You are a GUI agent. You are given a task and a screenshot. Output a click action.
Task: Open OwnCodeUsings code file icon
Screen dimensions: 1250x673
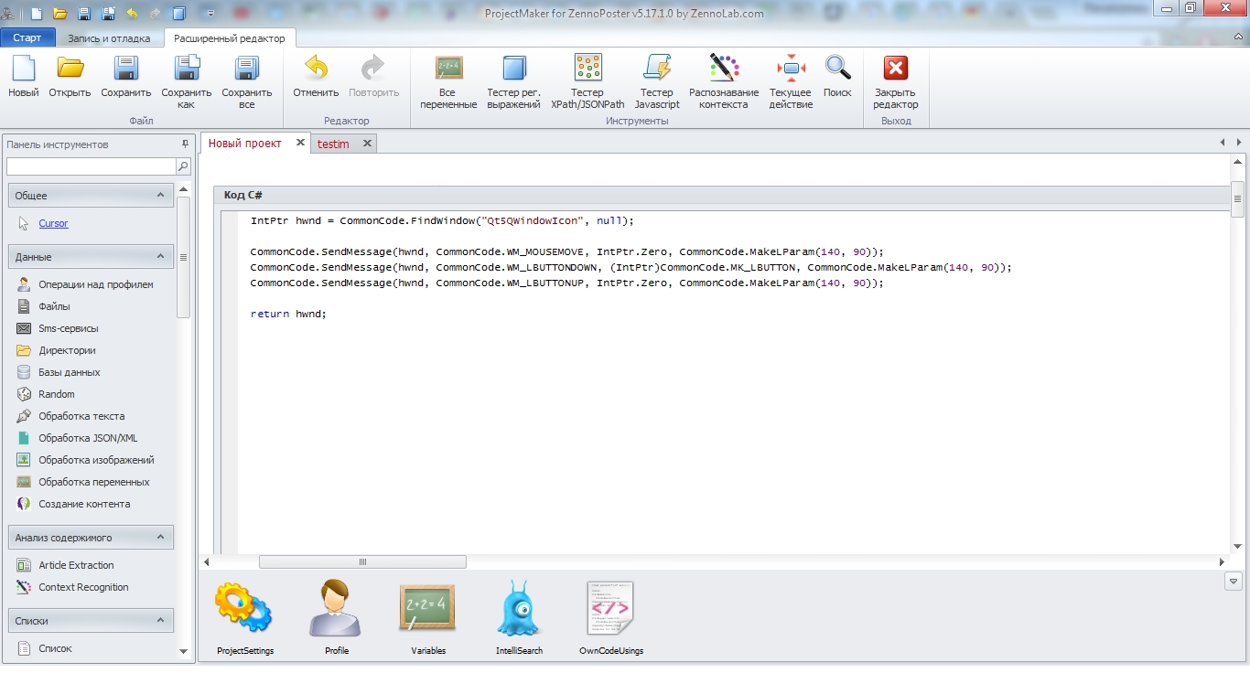(611, 619)
